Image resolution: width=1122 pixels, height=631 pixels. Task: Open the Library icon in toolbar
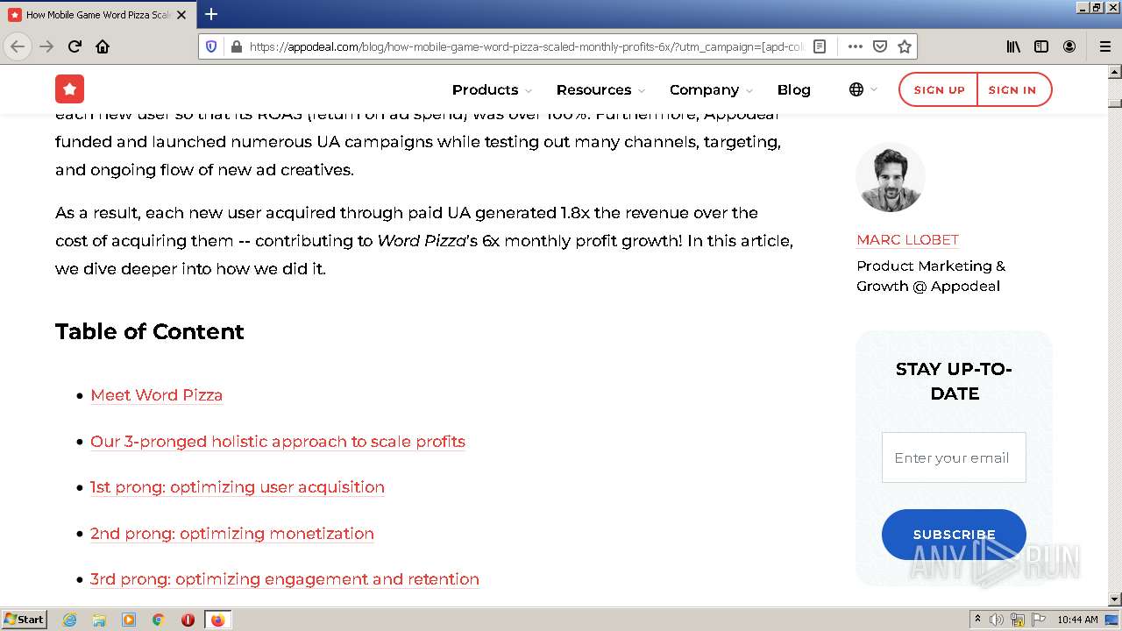(x=1013, y=46)
